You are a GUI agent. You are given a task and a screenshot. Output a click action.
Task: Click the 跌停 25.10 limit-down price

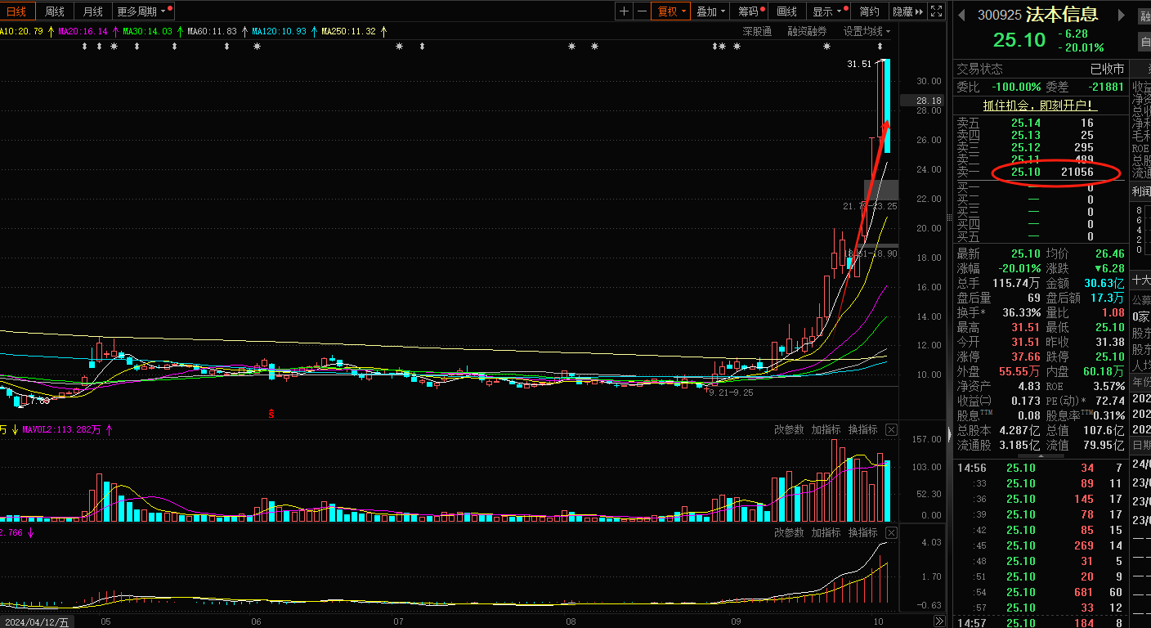(1108, 357)
